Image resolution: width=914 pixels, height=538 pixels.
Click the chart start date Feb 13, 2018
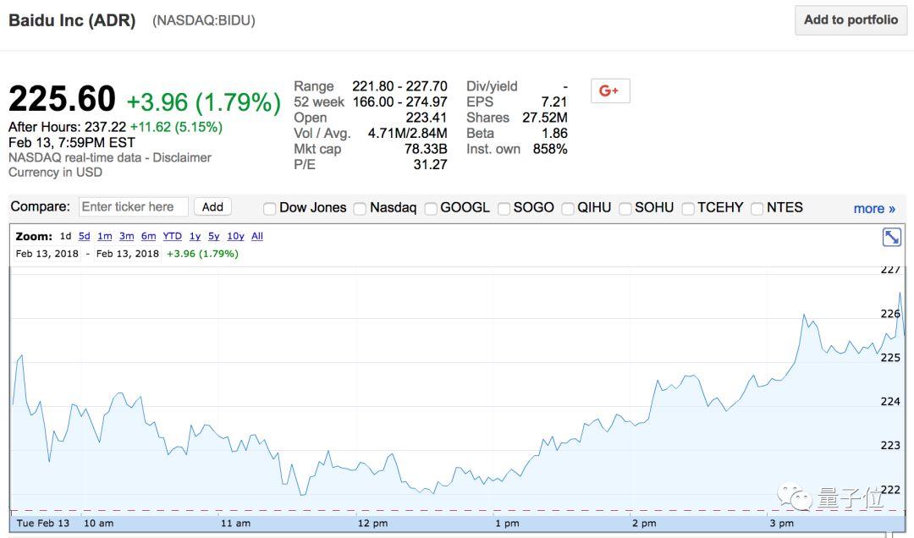[x=47, y=254]
